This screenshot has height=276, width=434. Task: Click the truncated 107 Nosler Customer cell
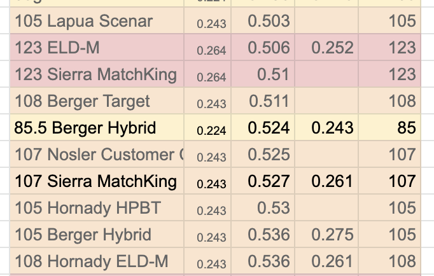pos(97,154)
